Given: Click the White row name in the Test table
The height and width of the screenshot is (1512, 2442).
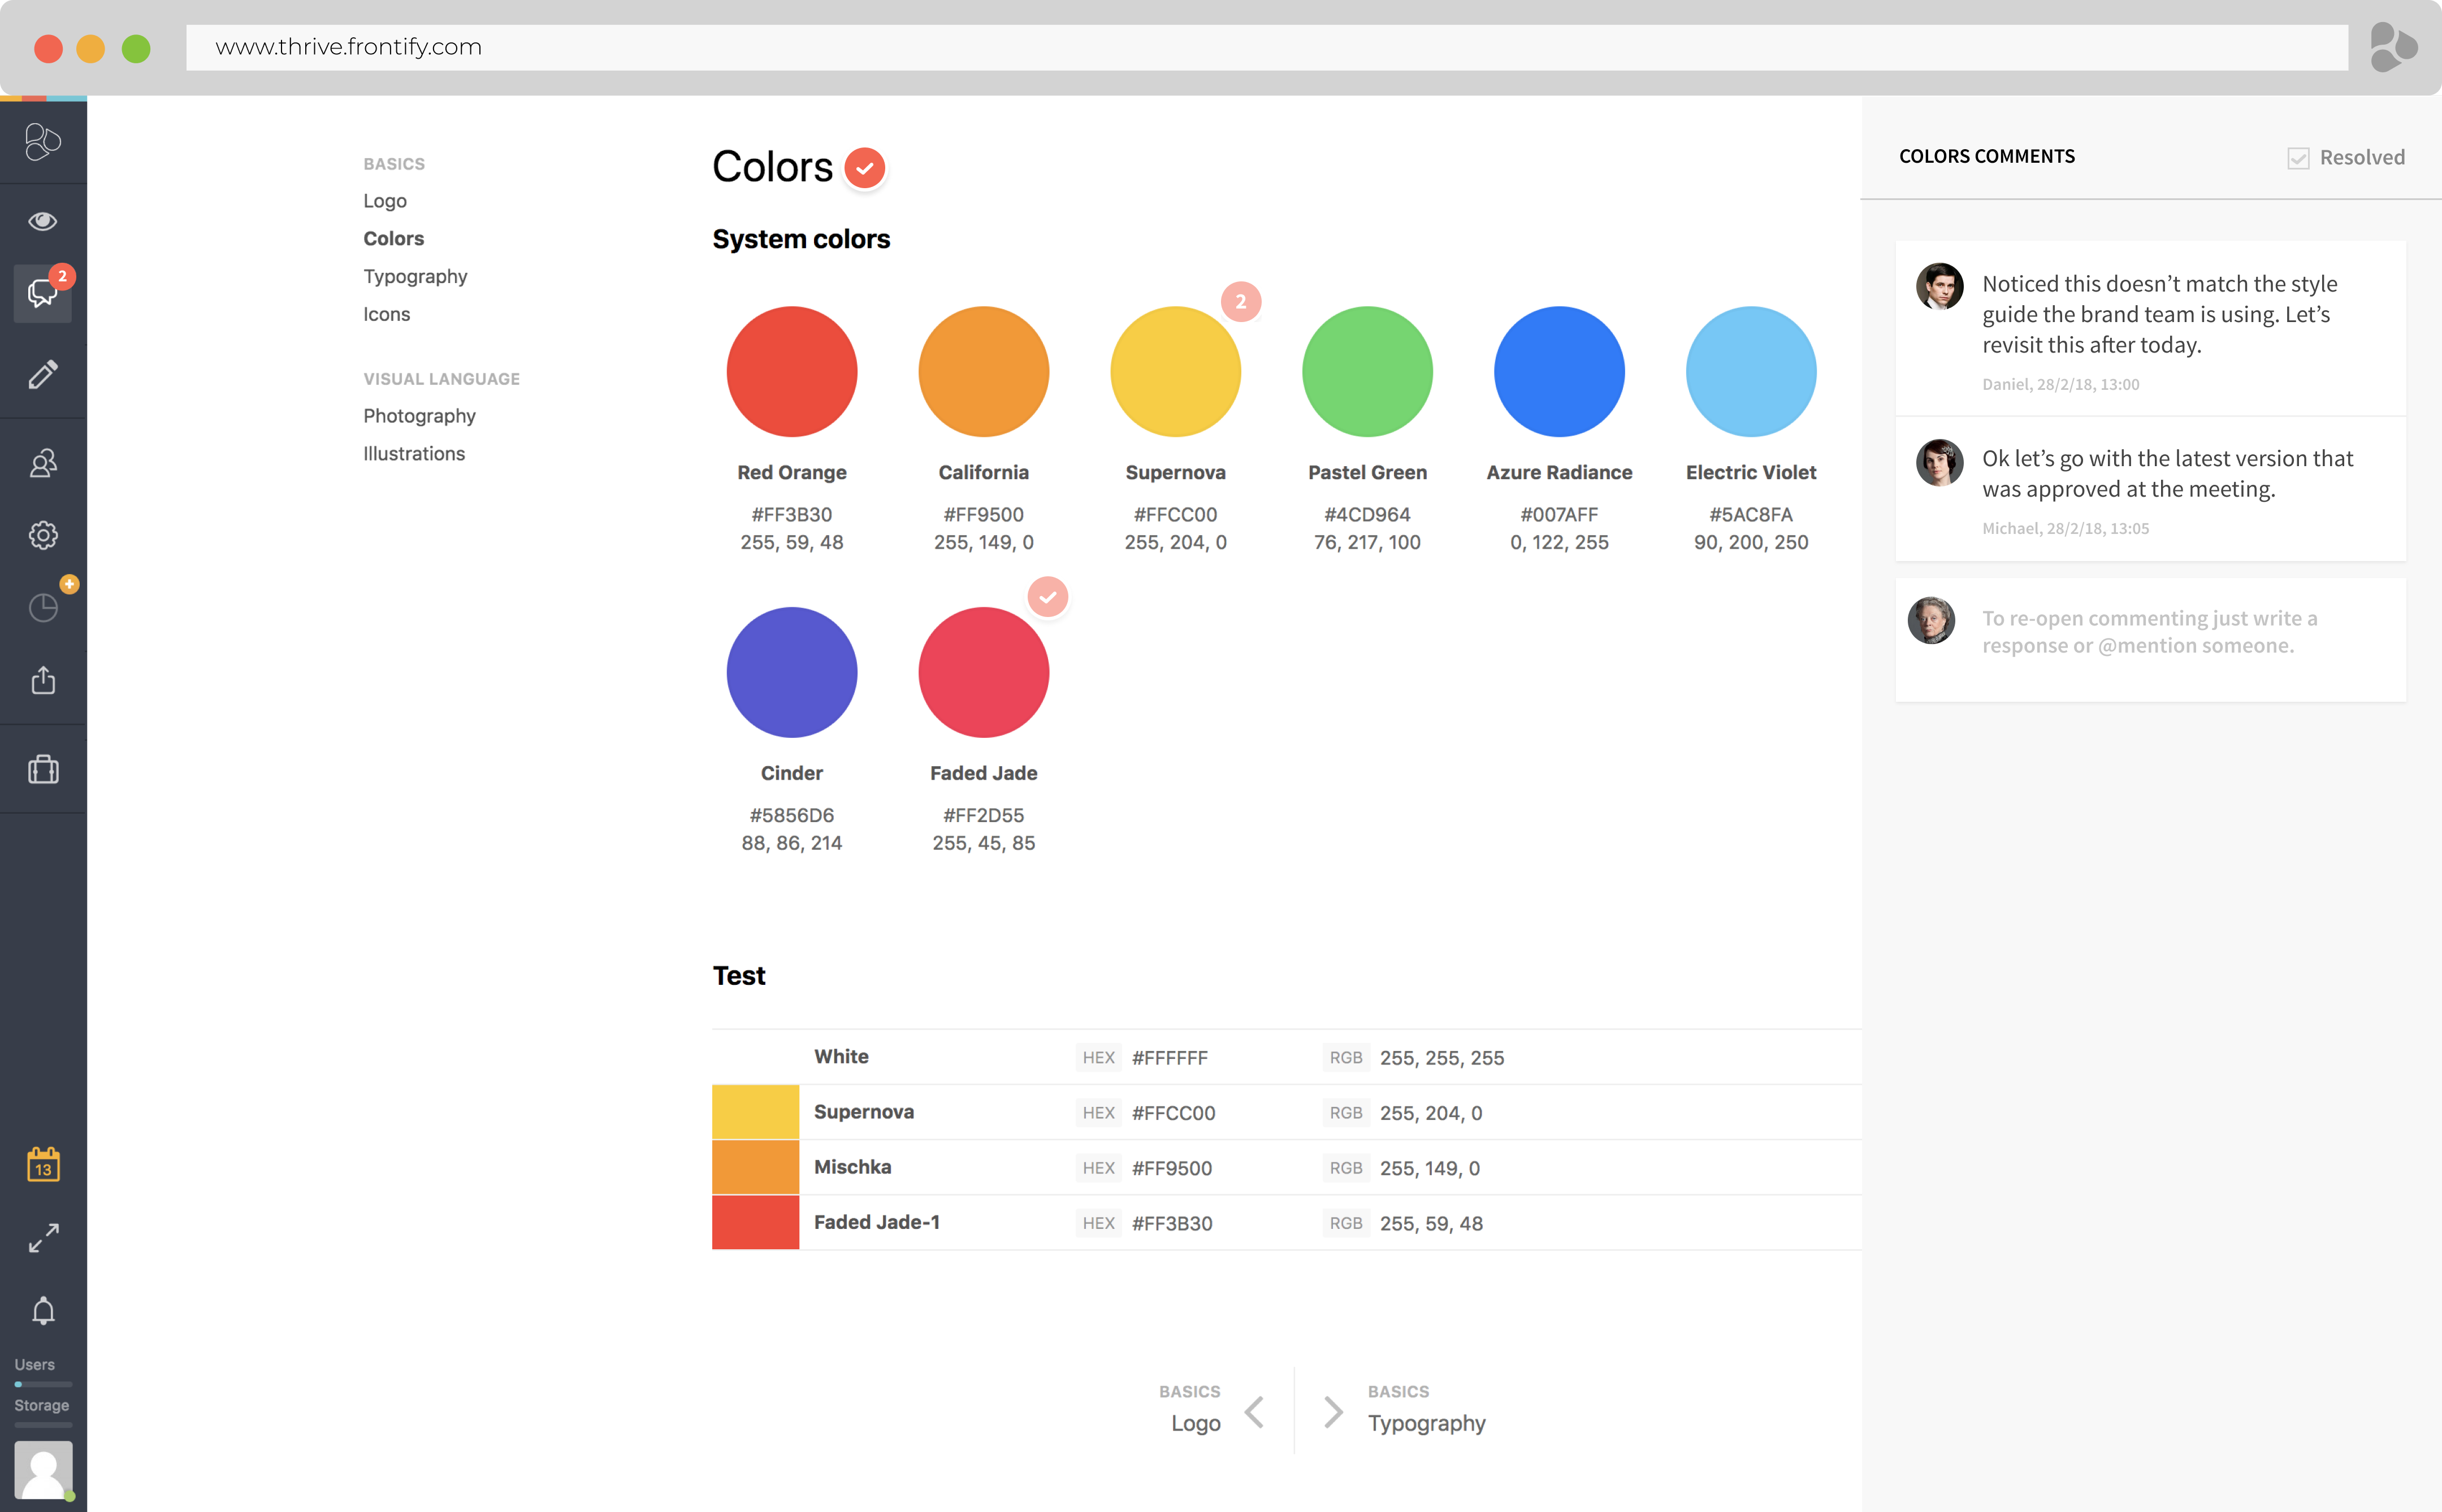Looking at the screenshot, I should (841, 1057).
